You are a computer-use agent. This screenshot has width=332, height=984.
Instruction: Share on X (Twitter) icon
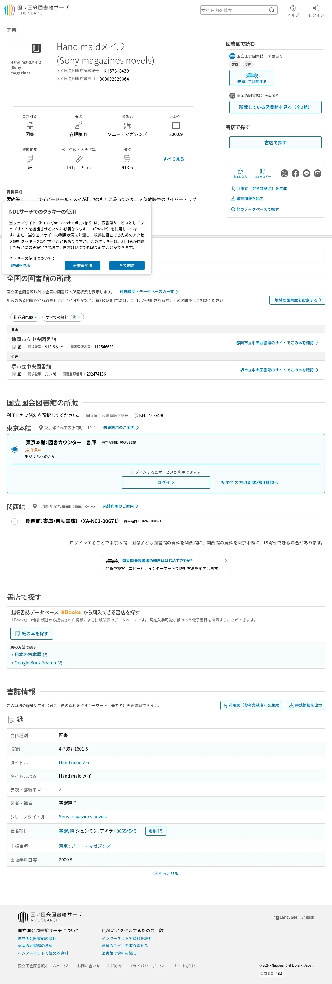click(284, 173)
